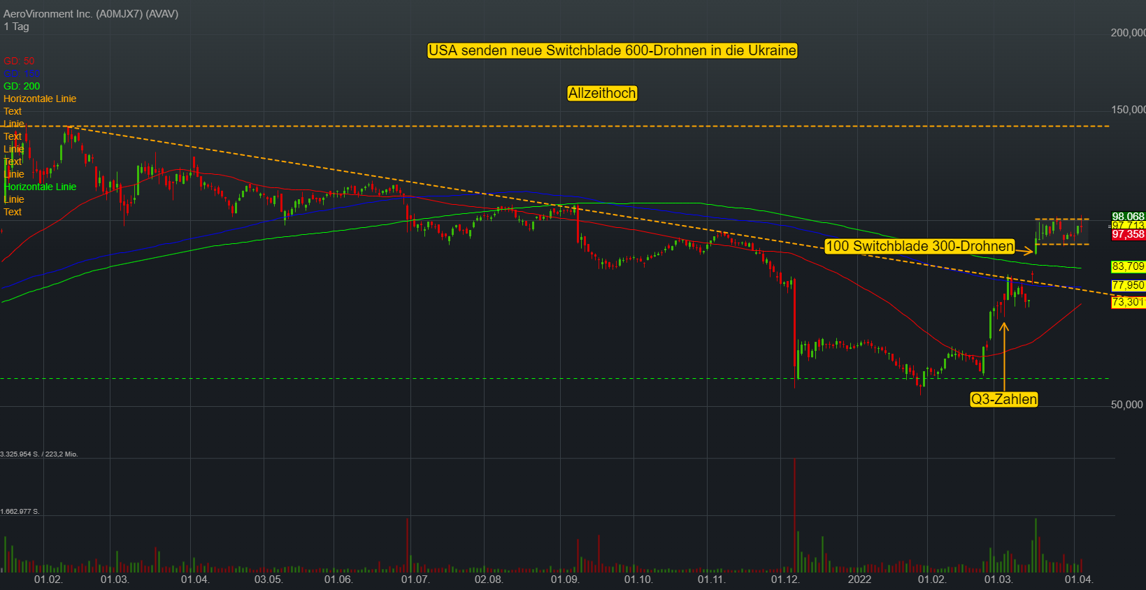
Task: Click the orange dashed rectangle around recent candles
Action: pos(1062,232)
